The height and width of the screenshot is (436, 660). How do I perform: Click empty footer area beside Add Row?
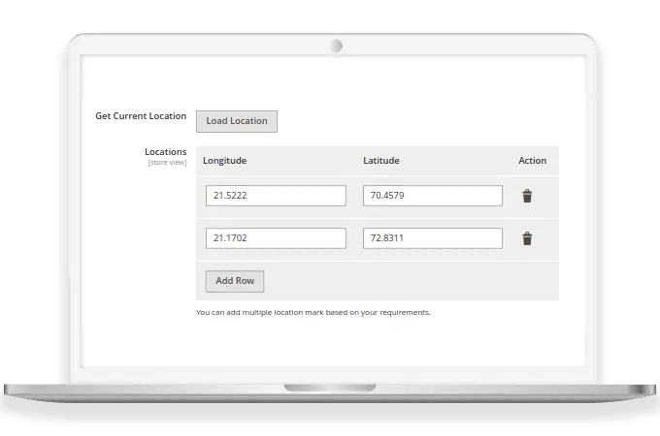tap(408, 281)
